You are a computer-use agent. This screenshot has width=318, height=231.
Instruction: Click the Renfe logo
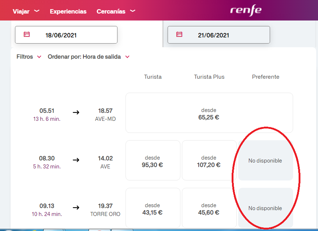(x=246, y=10)
